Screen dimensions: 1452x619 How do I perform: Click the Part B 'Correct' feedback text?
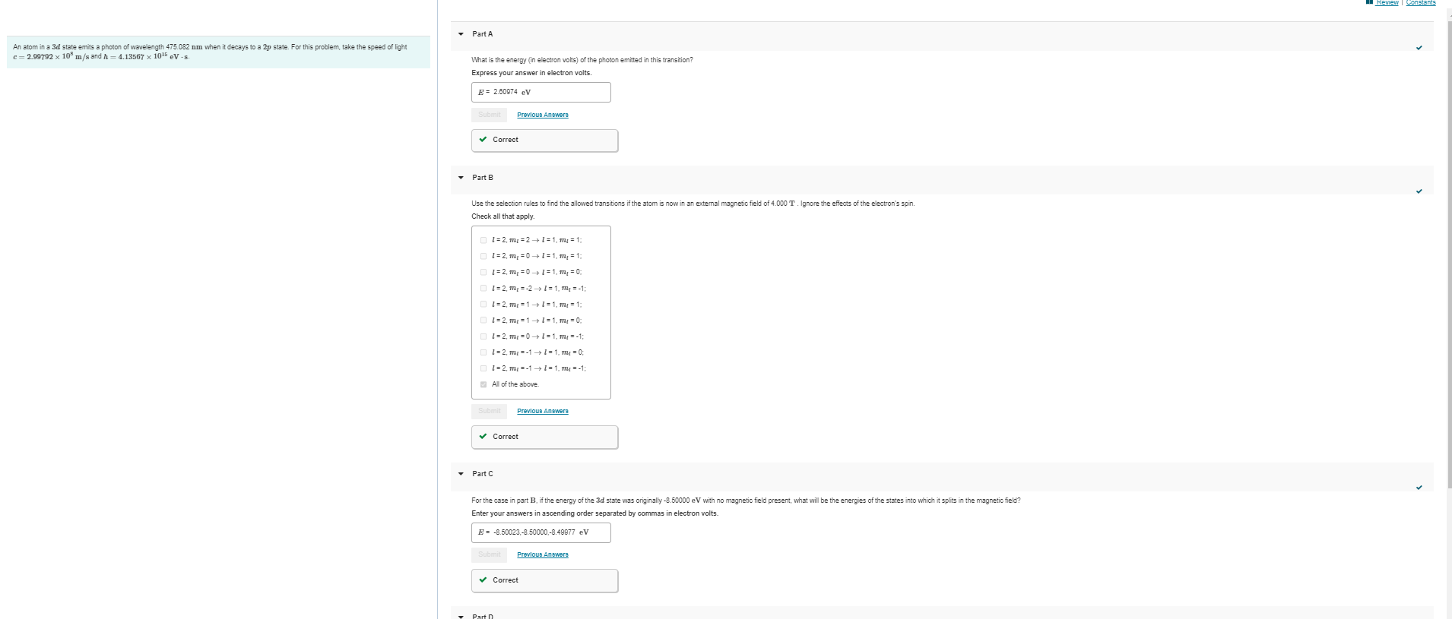point(506,437)
